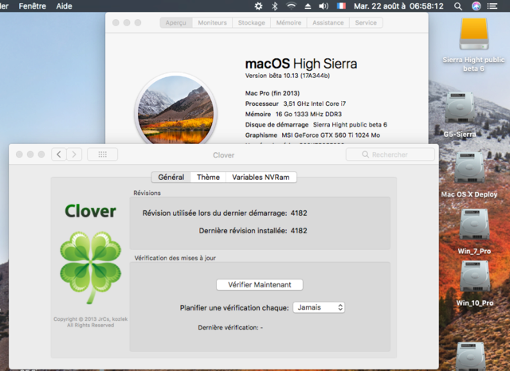Select the G5-Sierra drive icon
This screenshot has height=371, width=510.
(x=459, y=107)
